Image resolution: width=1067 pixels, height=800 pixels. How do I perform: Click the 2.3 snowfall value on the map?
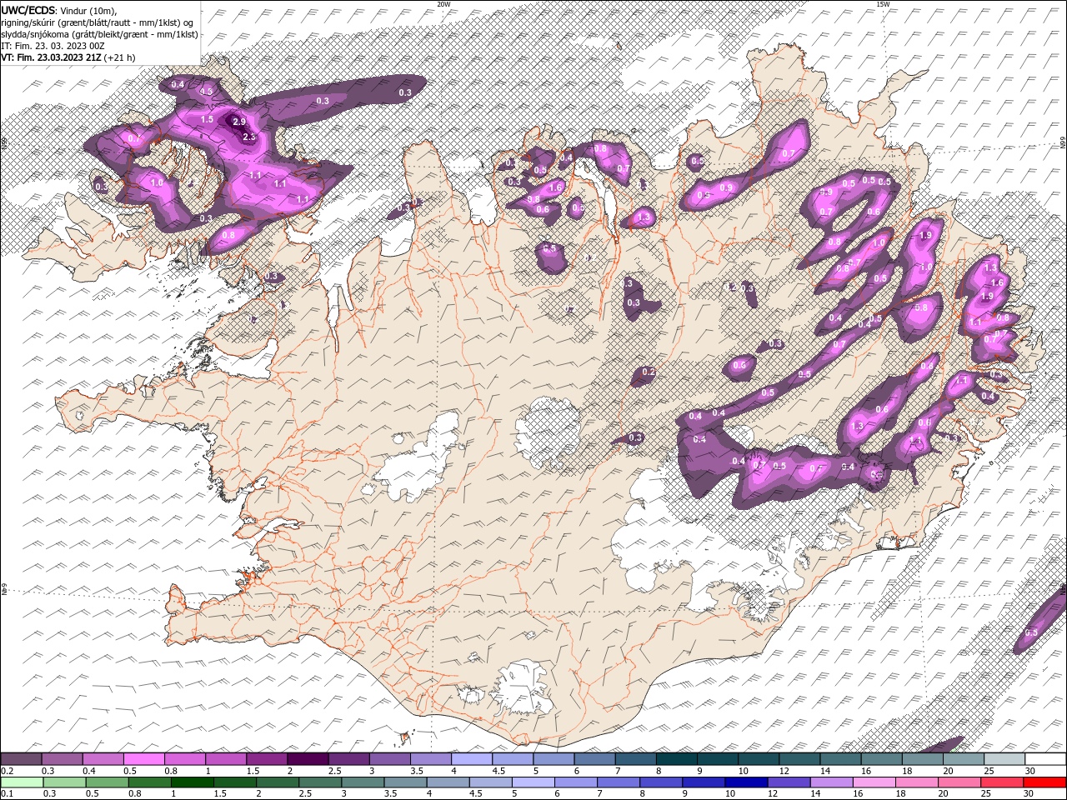tap(248, 137)
